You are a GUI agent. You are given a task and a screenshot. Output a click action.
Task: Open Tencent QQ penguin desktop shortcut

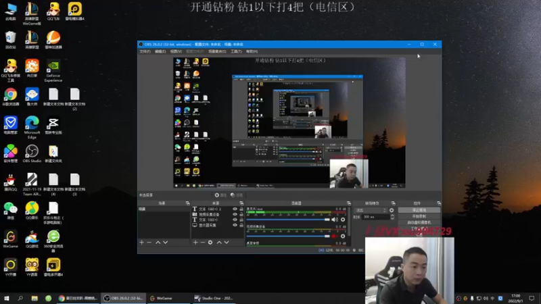(10, 182)
